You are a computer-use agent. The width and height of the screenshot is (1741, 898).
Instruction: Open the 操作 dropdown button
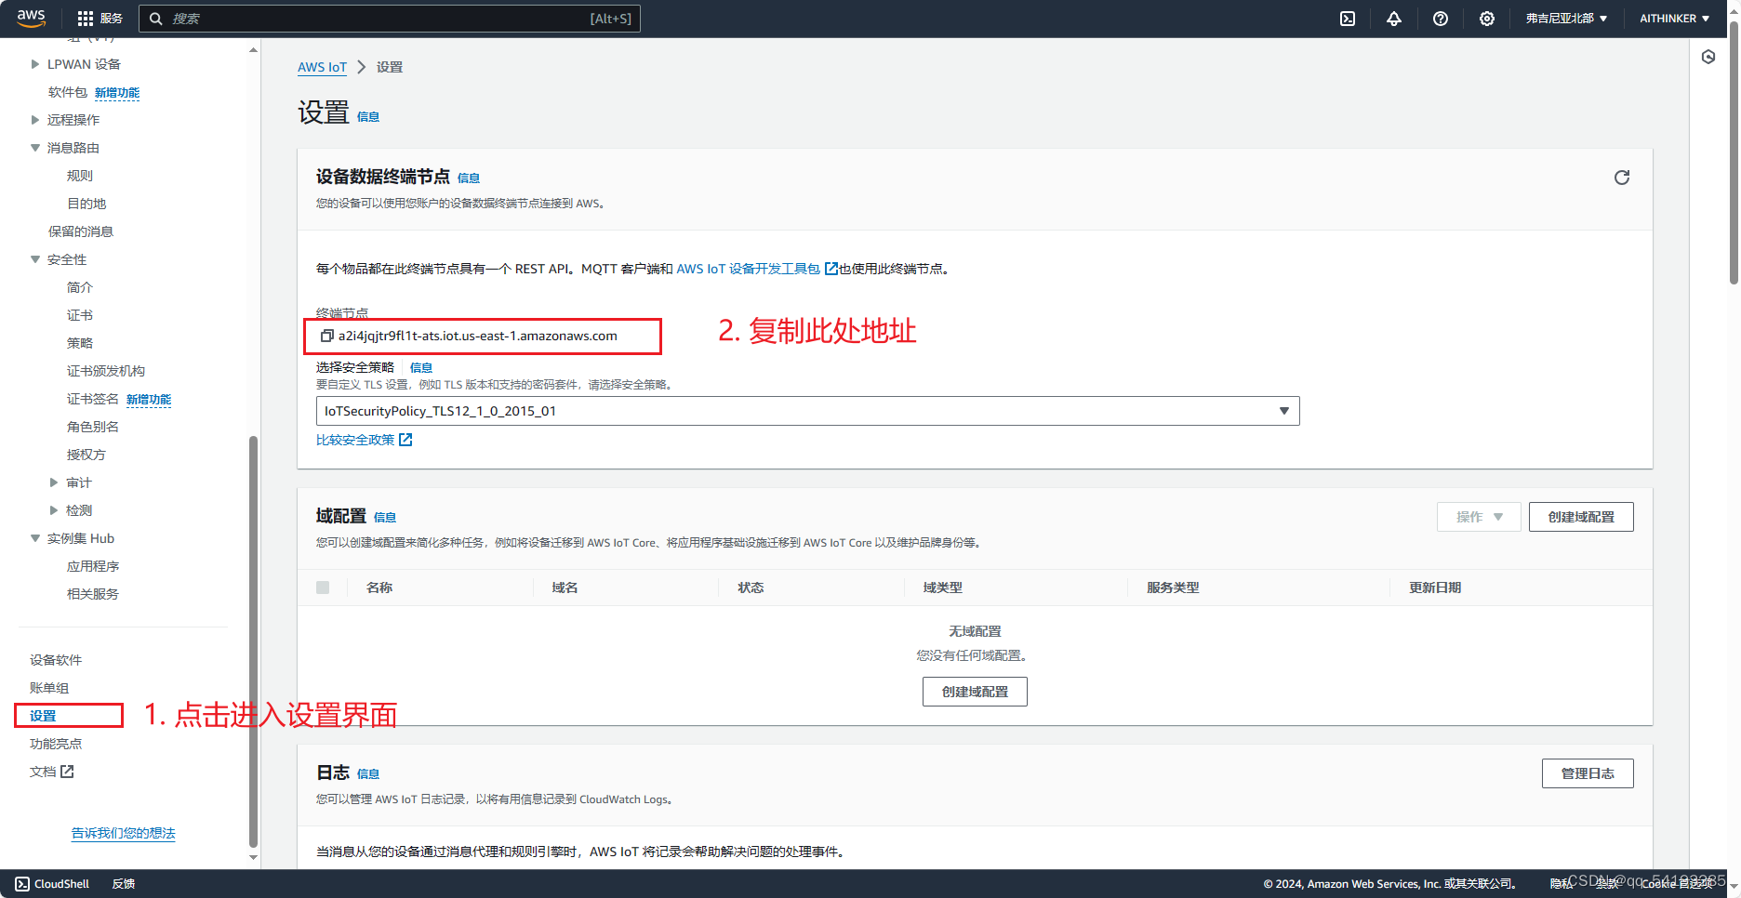click(x=1479, y=517)
